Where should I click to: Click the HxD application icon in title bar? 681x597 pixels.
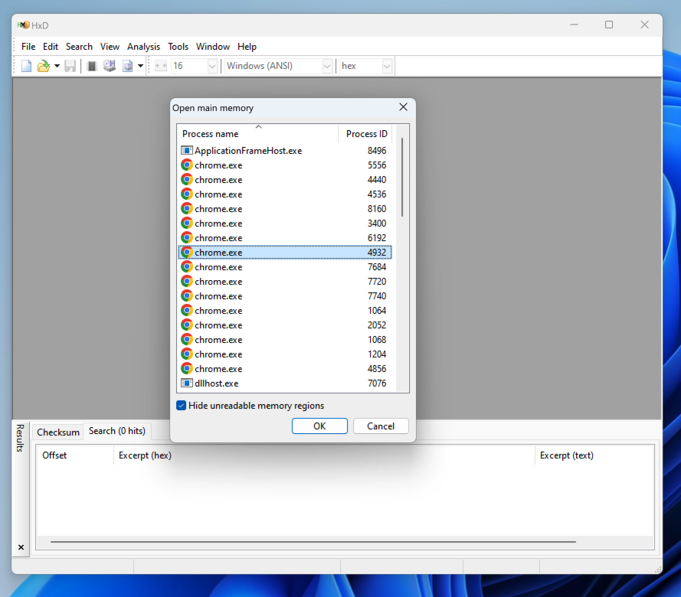click(24, 25)
